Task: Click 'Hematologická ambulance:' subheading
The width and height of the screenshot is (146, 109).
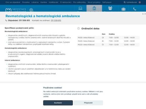Action: click(16, 48)
